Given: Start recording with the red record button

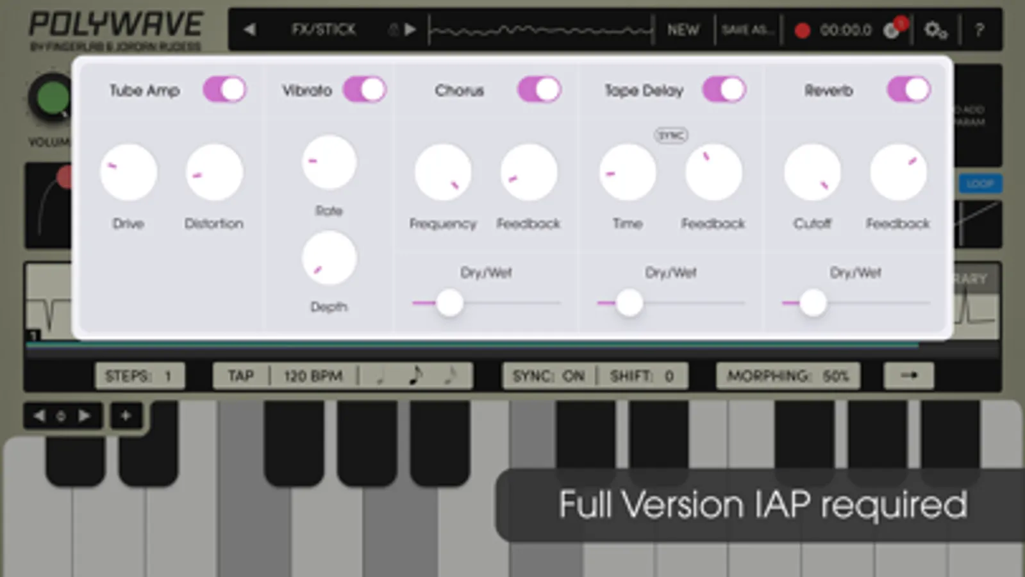Looking at the screenshot, I should (802, 30).
